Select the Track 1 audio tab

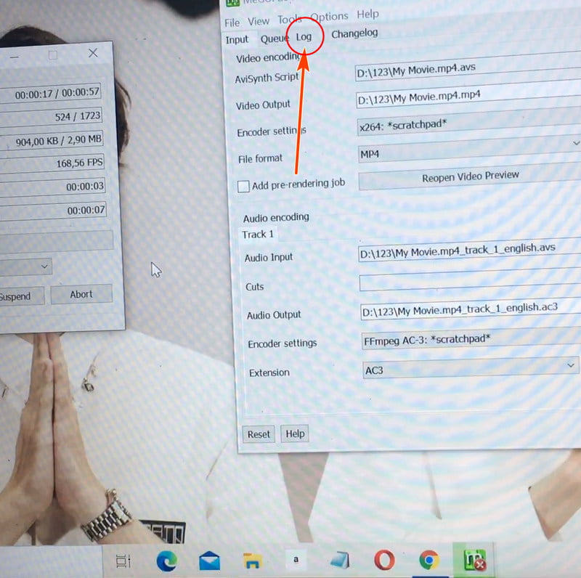[258, 235]
